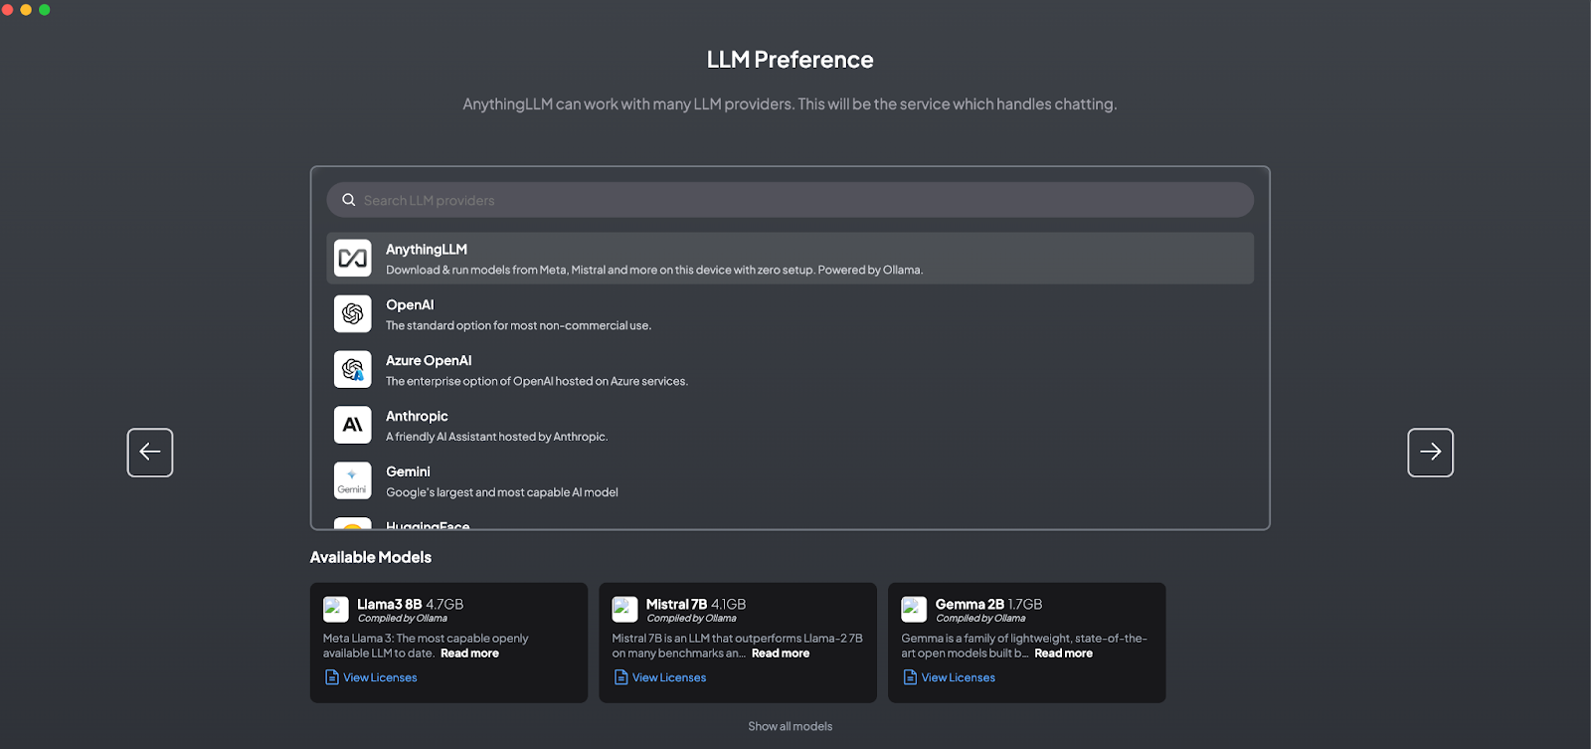This screenshot has height=749, width=1591.
Task: Click Google's largest and most capable description
Action: [502, 492]
